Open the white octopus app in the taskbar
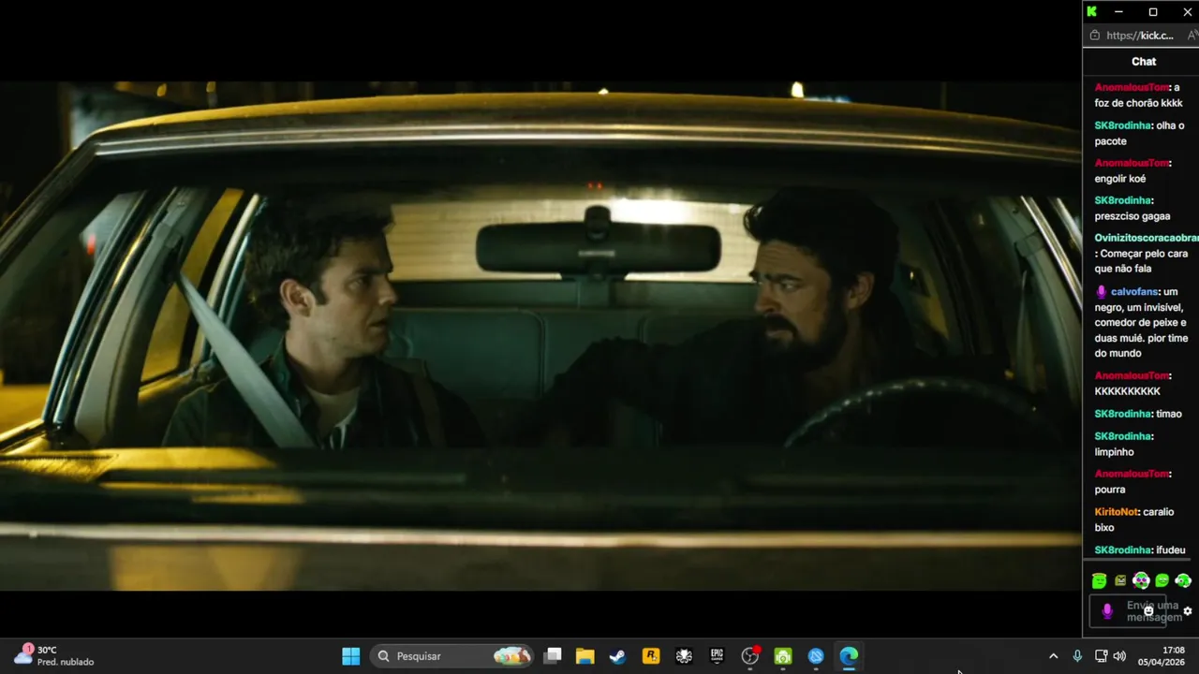The width and height of the screenshot is (1199, 674). click(x=684, y=656)
